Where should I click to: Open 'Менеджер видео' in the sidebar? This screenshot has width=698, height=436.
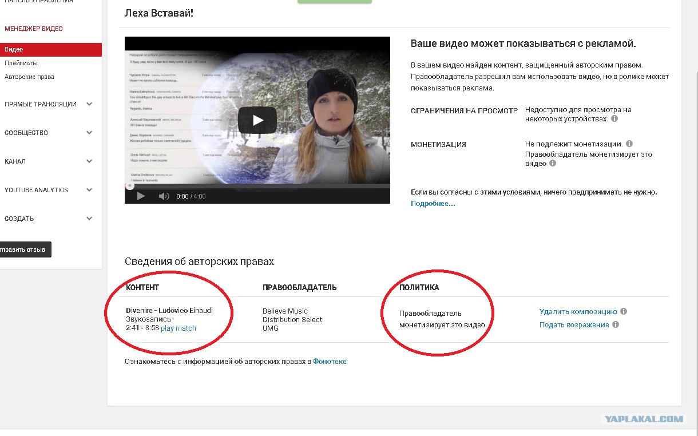(x=33, y=29)
